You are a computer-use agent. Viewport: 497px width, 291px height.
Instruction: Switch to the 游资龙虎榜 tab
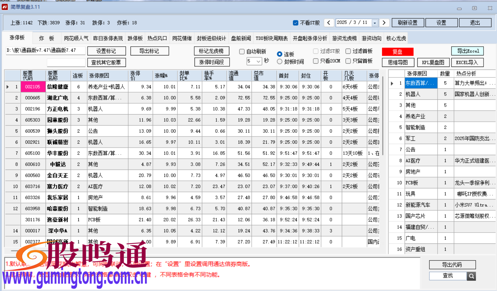coord(344,38)
